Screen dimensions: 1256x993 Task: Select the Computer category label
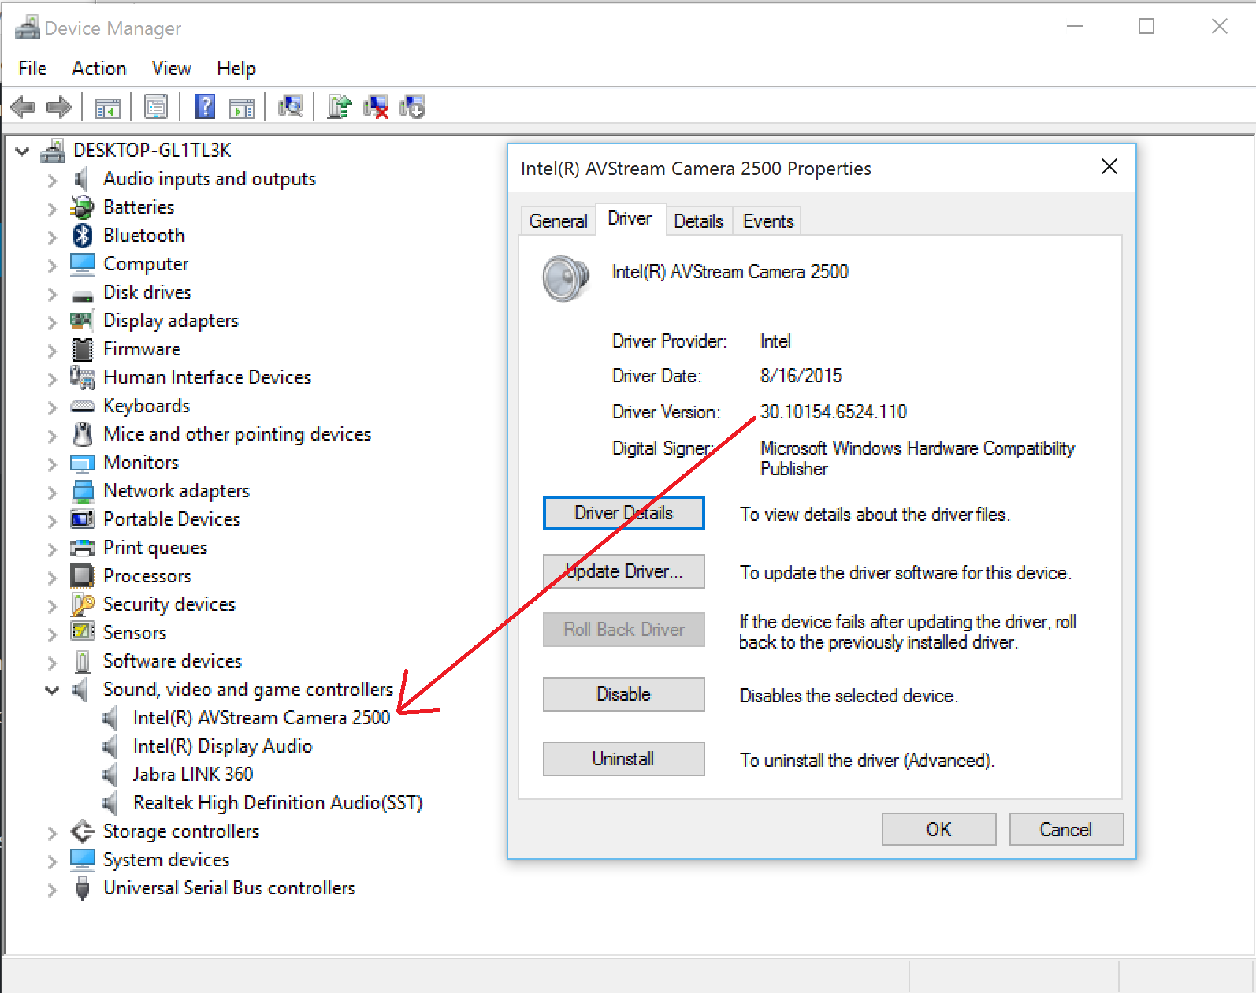coord(146,264)
